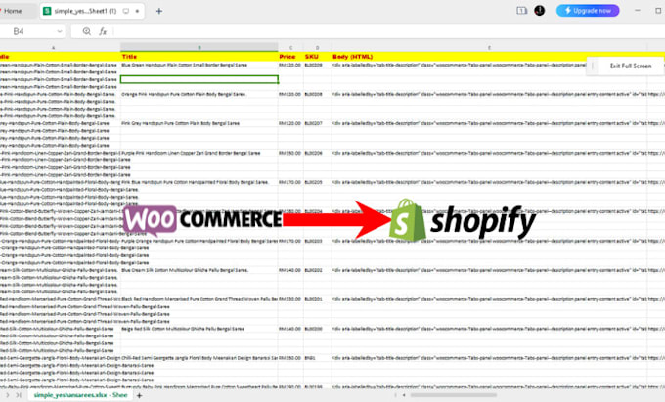
Task: Click into the formula bar input
Action: click(388, 31)
